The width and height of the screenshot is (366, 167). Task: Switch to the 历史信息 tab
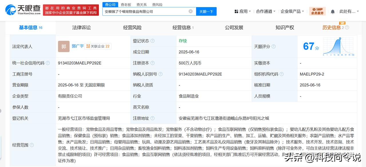click(332, 27)
